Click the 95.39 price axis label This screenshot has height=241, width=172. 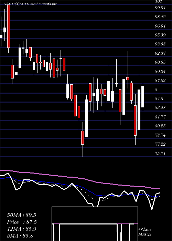point(160,35)
